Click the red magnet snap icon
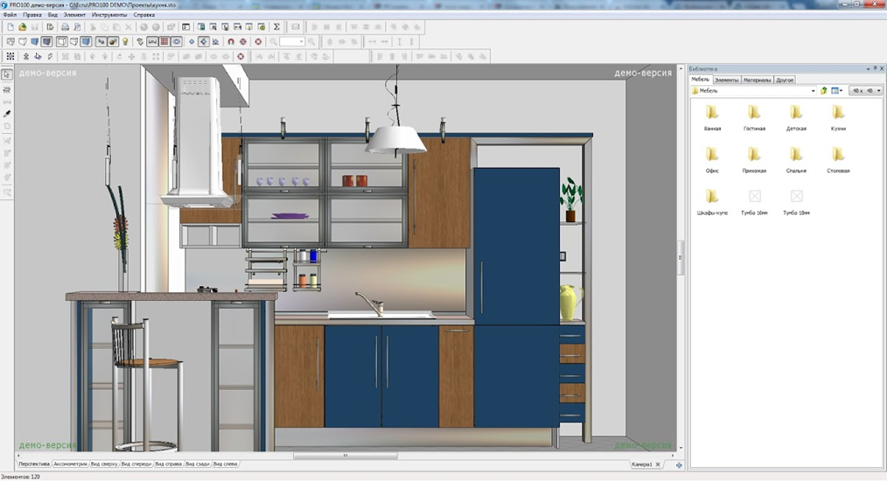The height and width of the screenshot is (481, 887). click(230, 41)
